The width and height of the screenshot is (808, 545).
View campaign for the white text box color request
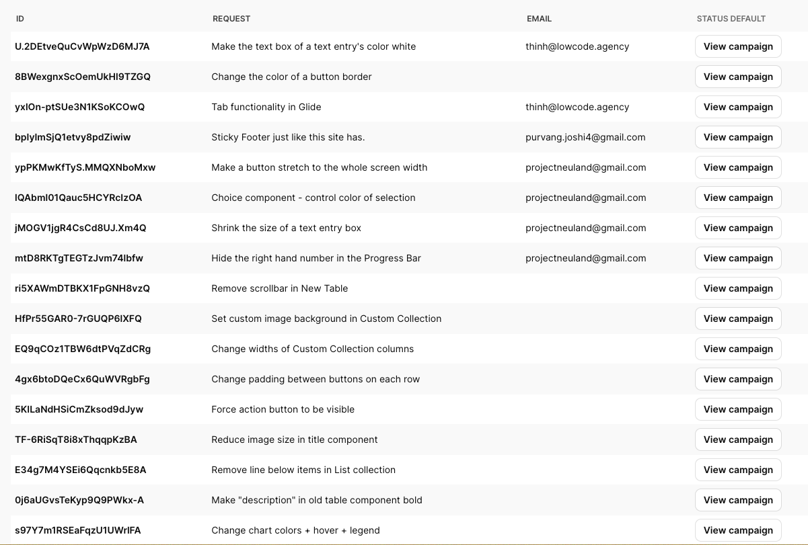(x=738, y=46)
